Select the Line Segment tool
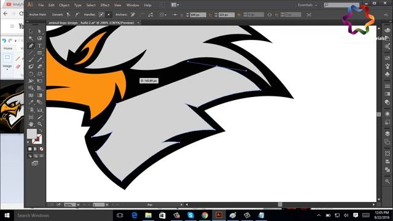The height and width of the screenshot is (221, 393). pos(31,53)
